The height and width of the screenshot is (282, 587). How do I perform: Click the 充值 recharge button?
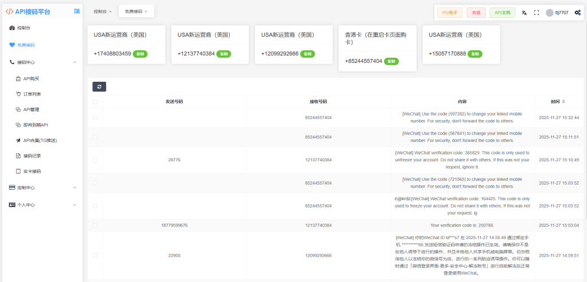[476, 13]
